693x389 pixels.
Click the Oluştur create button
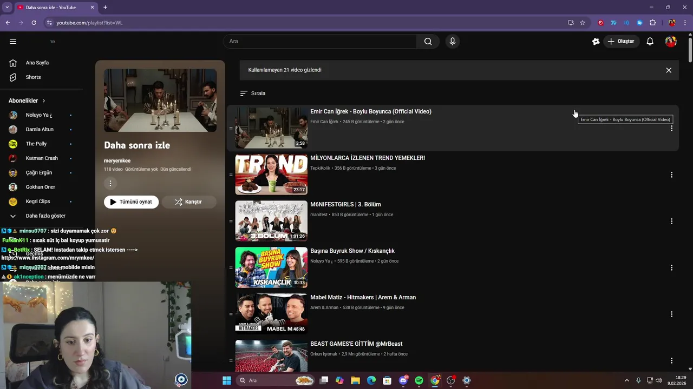coord(622,42)
